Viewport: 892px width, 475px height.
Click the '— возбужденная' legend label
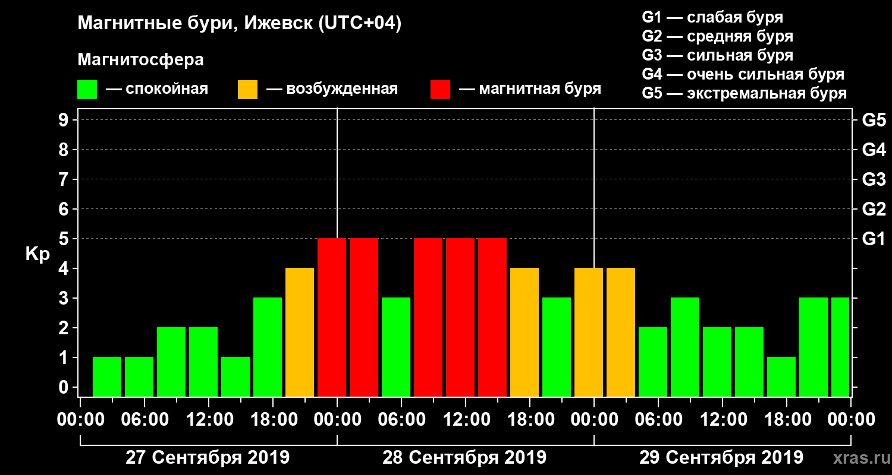332,89
